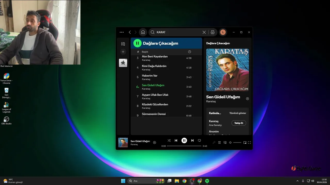Open Connect to a device

tap(225, 143)
